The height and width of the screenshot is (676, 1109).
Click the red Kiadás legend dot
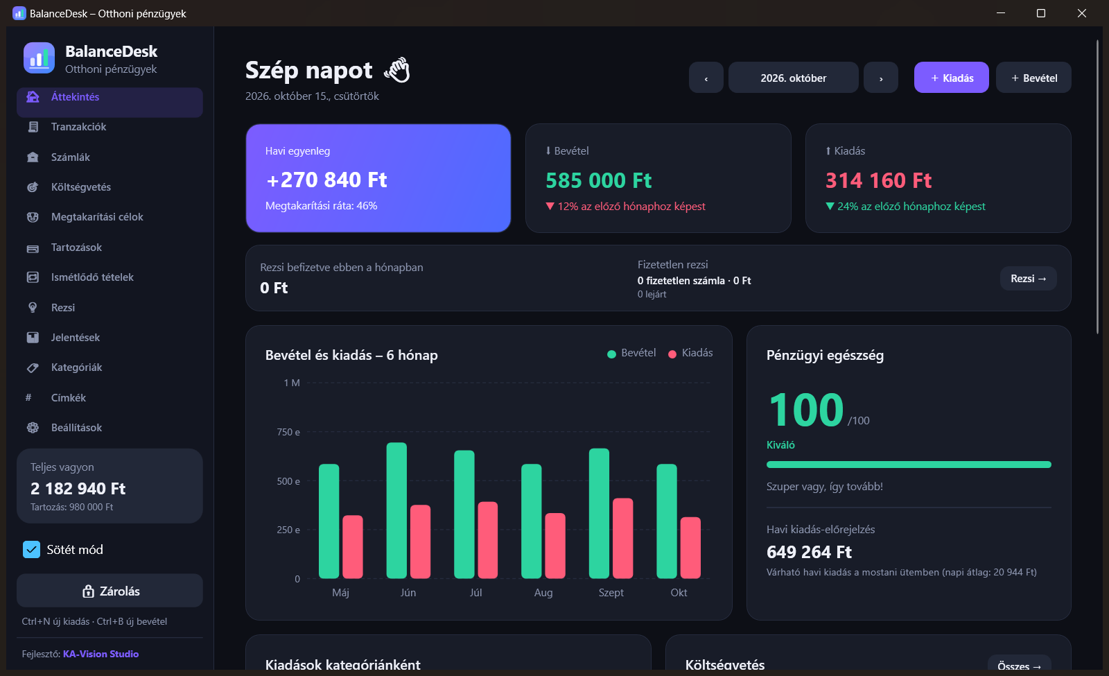pos(672,354)
